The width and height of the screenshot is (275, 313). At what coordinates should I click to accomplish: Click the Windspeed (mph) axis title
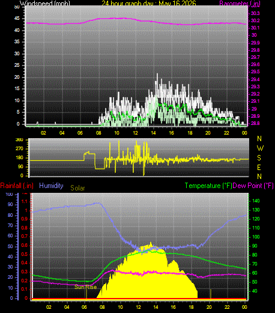click(x=45, y=3)
